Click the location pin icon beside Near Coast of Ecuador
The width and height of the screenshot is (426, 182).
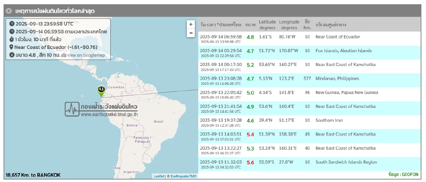(11, 47)
